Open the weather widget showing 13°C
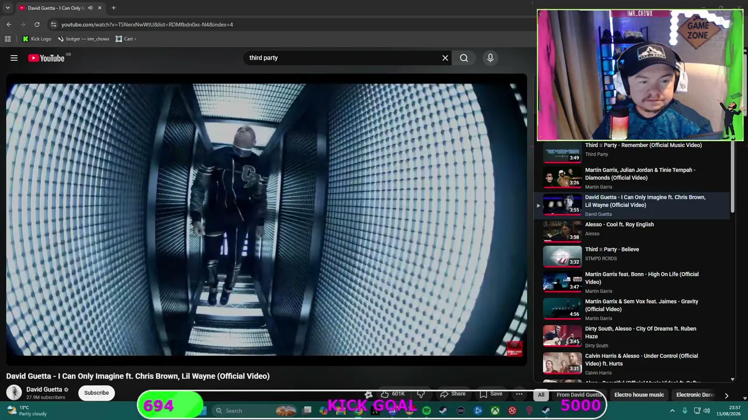Image resolution: width=748 pixels, height=420 pixels. tap(26, 411)
